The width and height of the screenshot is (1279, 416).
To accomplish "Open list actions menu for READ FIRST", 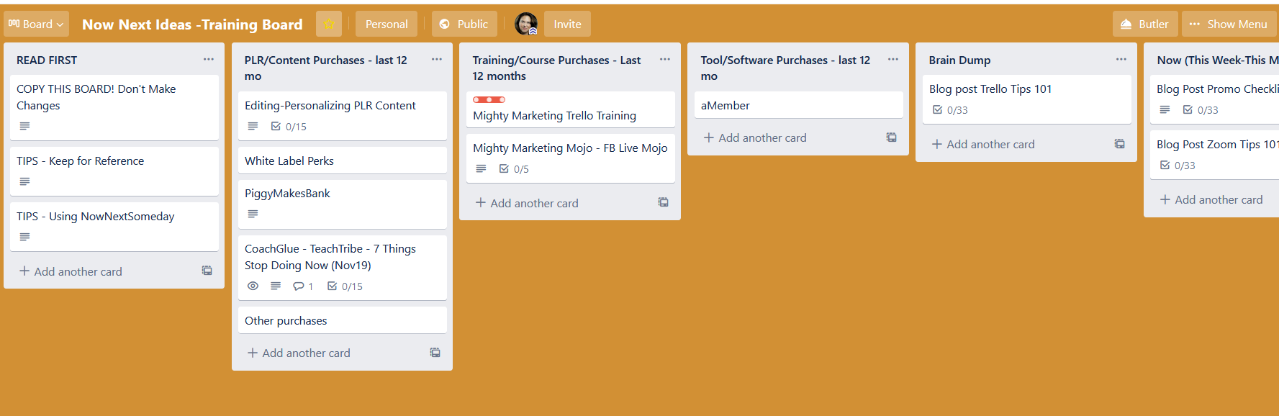I will point(209,60).
